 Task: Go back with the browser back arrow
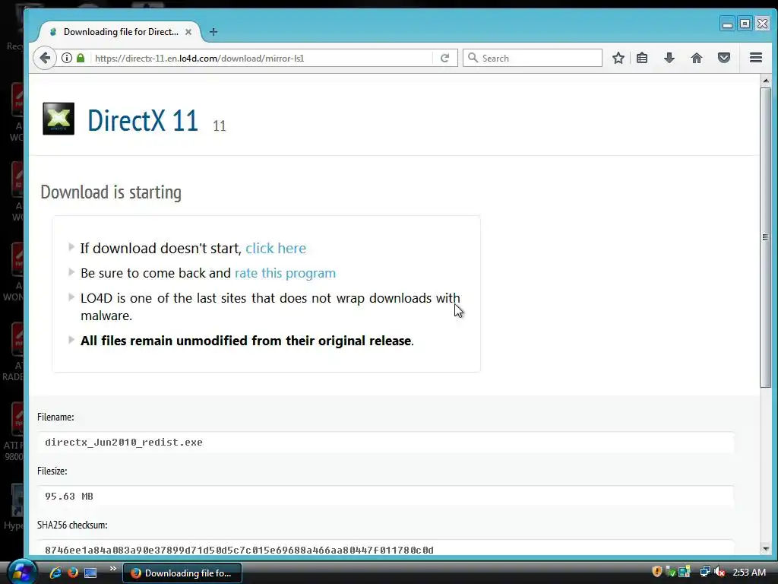(x=45, y=58)
